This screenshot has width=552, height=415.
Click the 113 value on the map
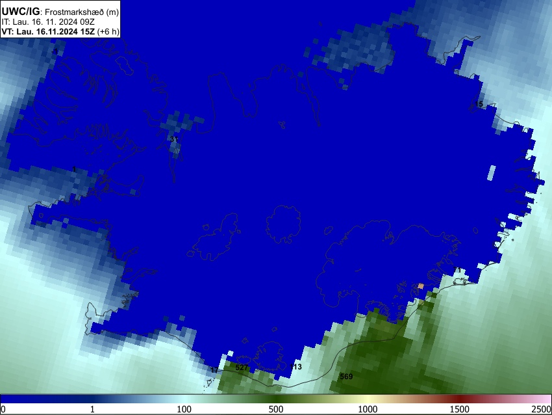(295, 367)
